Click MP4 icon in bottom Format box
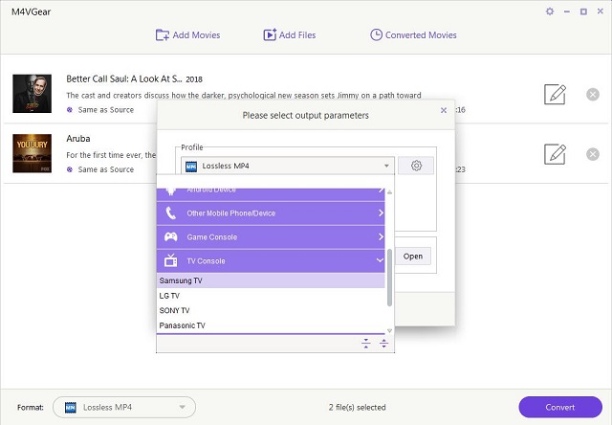The image size is (612, 425). coord(70,408)
